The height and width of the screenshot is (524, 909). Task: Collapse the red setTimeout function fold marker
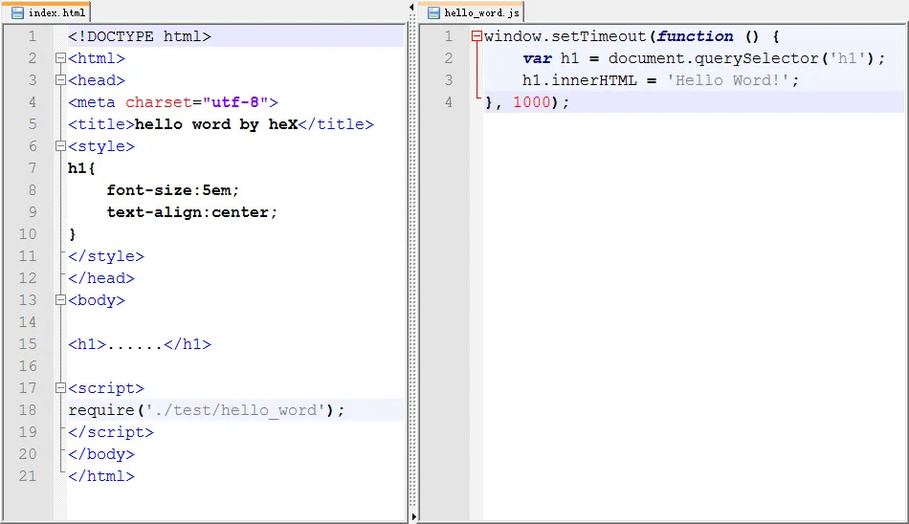click(477, 37)
